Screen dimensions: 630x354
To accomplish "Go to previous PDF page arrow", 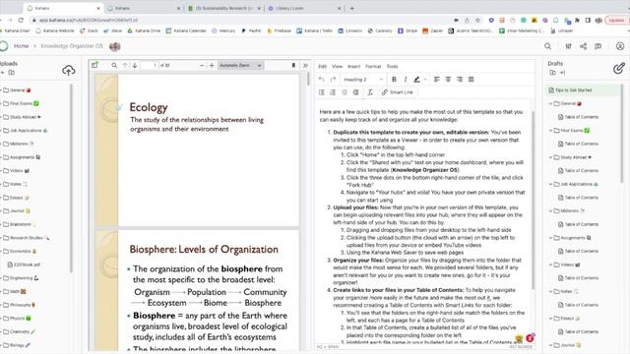I will 125,66.
